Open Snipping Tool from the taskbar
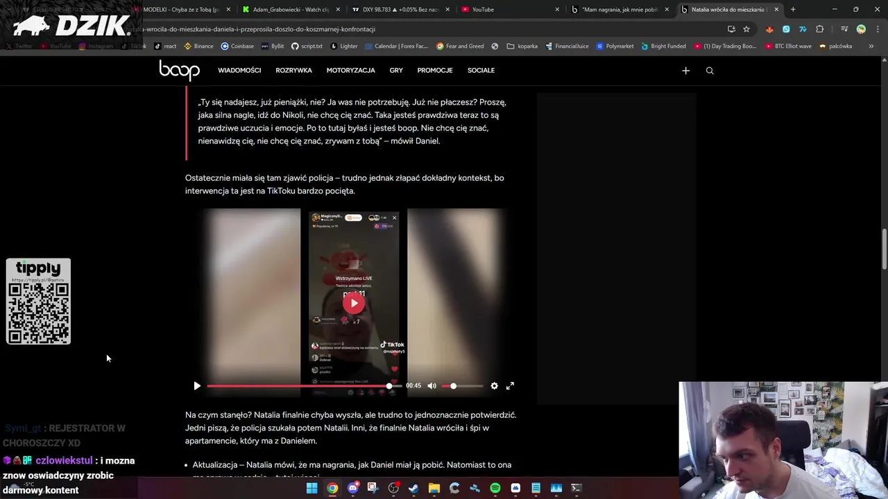888x499 pixels. (x=373, y=488)
